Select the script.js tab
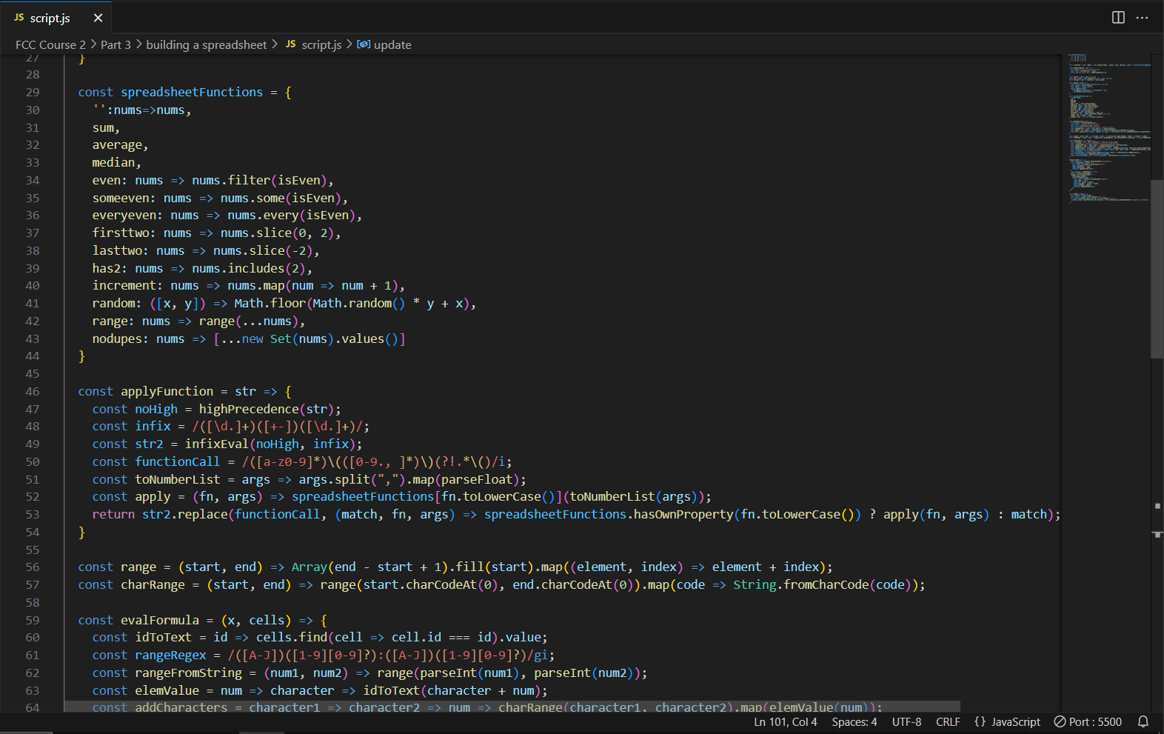The height and width of the screenshot is (734, 1164). (50, 18)
